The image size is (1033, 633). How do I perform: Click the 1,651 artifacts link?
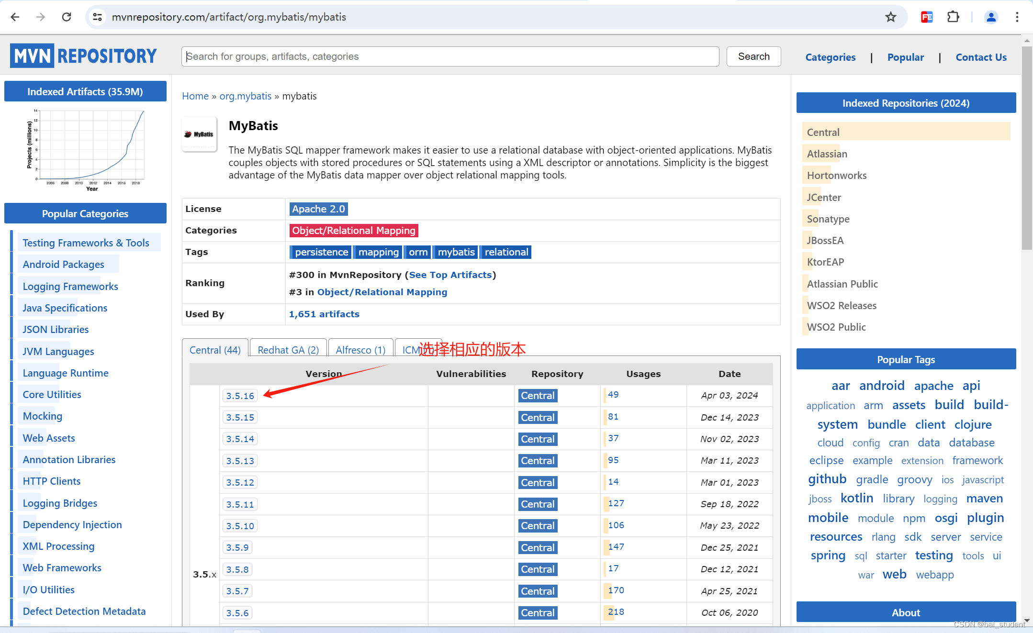tap(324, 314)
